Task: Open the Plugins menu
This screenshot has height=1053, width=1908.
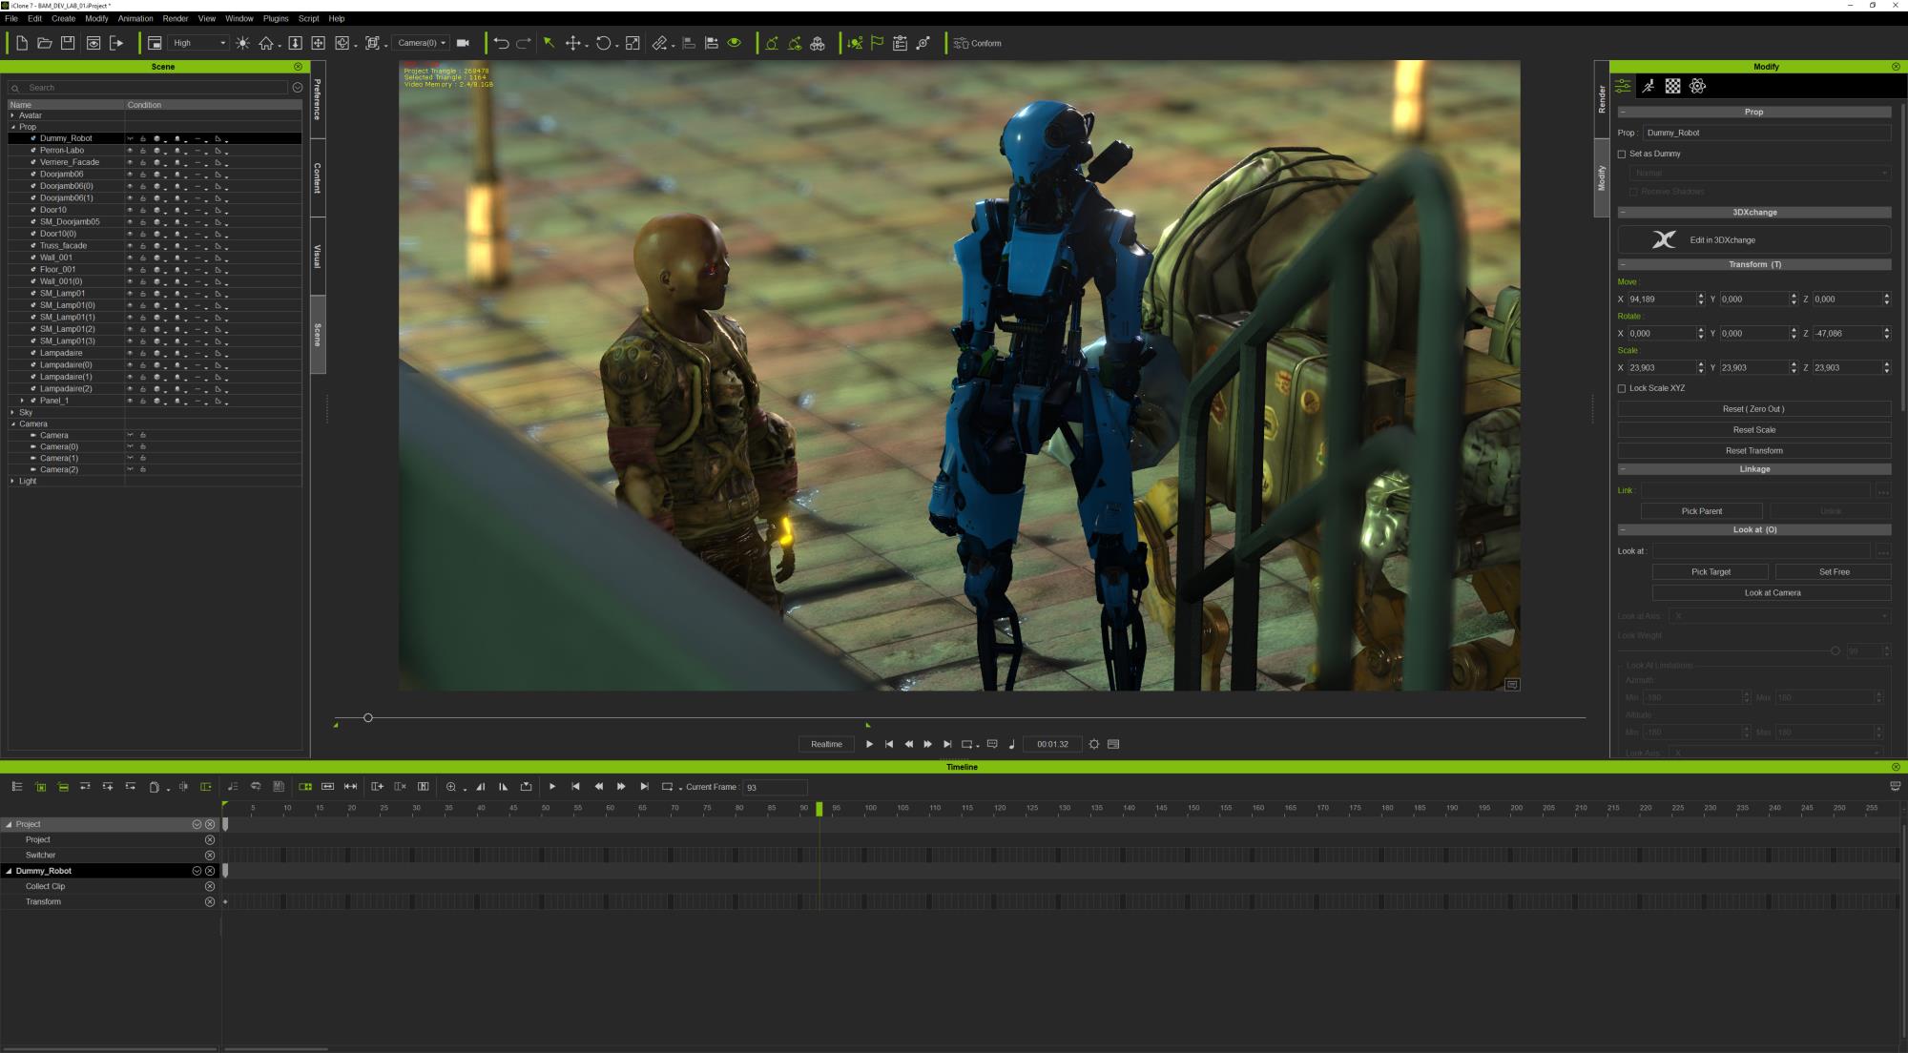Action: (276, 18)
